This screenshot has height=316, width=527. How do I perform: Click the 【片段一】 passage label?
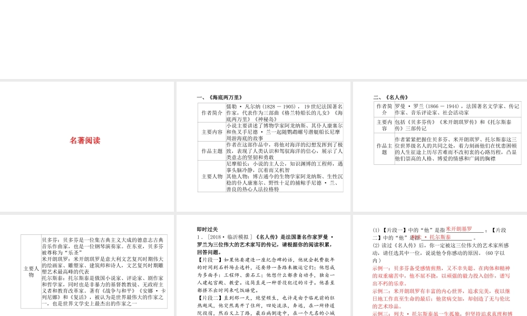210,260
